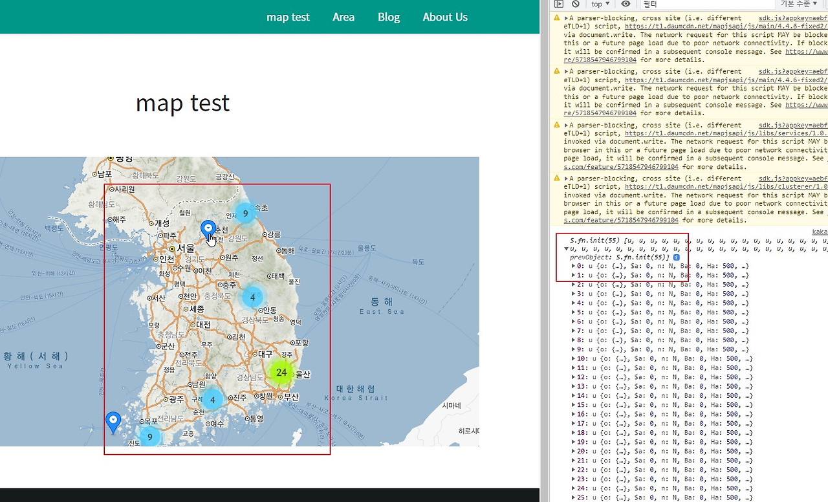Click the green cluster marker showing 24
Image resolution: width=828 pixels, height=502 pixels.
pyautogui.click(x=281, y=373)
